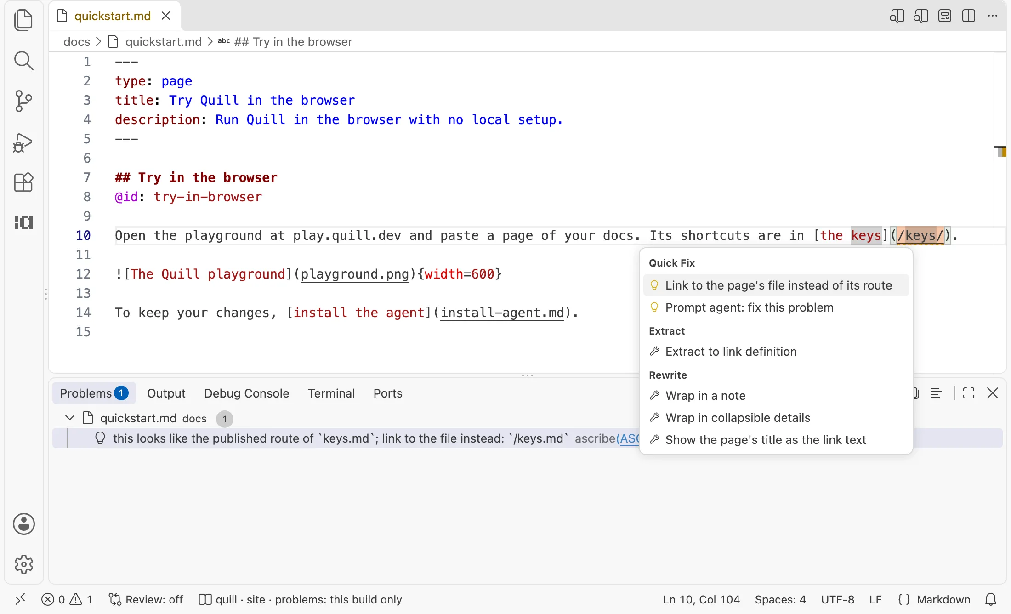Click the split editor right icon
This screenshot has height=614, width=1011.
[969, 16]
